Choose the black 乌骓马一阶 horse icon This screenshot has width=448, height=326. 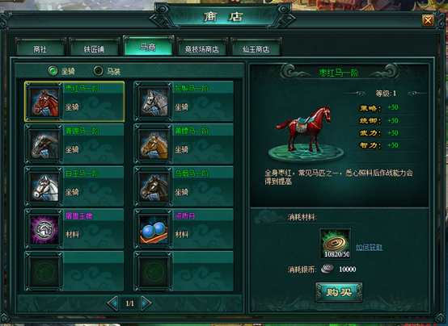pyautogui.click(x=154, y=187)
